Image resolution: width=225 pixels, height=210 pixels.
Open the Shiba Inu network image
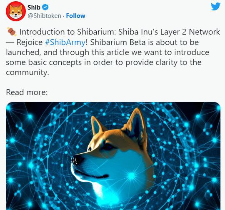(113, 156)
